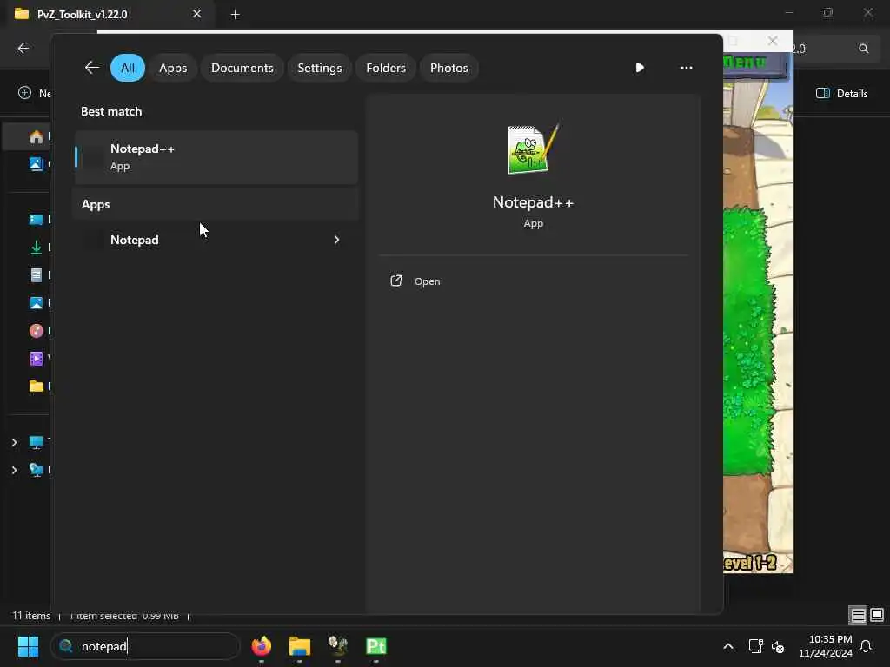Open File Explorer from the taskbar
The width and height of the screenshot is (890, 667).
click(300, 646)
